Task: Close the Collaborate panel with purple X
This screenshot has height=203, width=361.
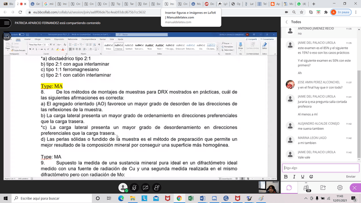Action: coord(355,188)
